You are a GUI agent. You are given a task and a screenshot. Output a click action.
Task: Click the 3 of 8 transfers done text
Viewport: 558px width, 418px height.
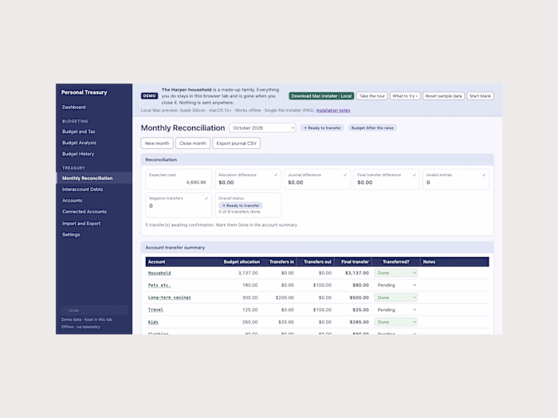tap(239, 212)
